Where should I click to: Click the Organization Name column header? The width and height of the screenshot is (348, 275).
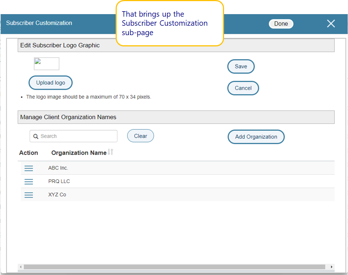(79, 153)
